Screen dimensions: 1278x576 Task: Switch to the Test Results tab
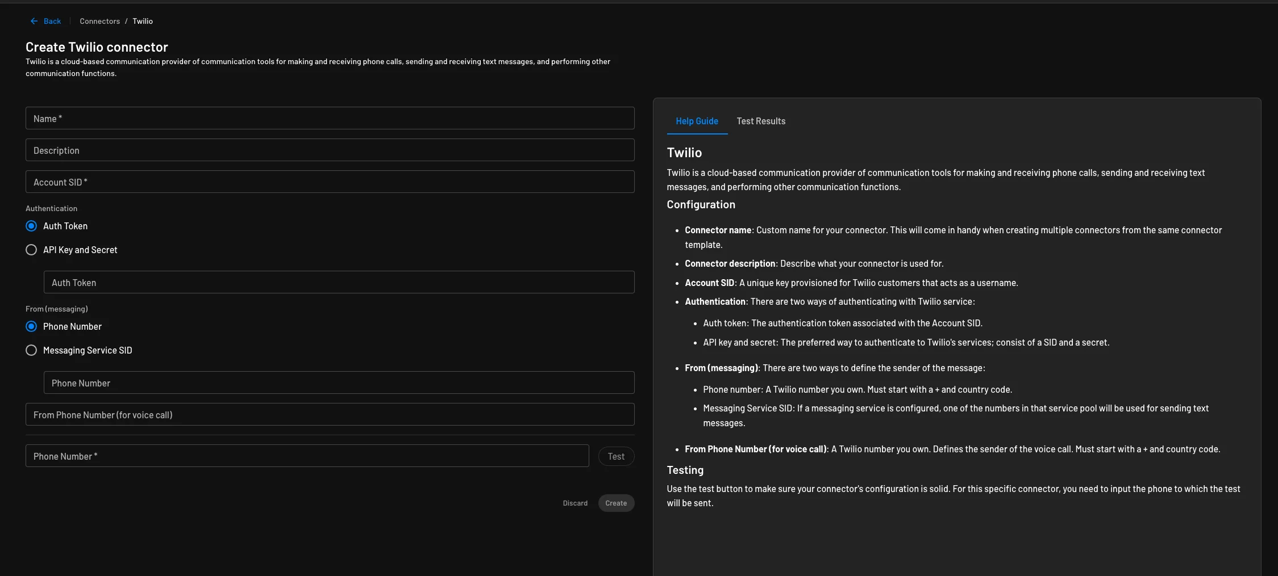coord(761,121)
